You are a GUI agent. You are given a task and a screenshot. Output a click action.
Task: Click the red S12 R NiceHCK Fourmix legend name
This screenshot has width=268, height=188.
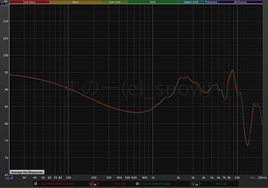pyautogui.click(x=56, y=184)
